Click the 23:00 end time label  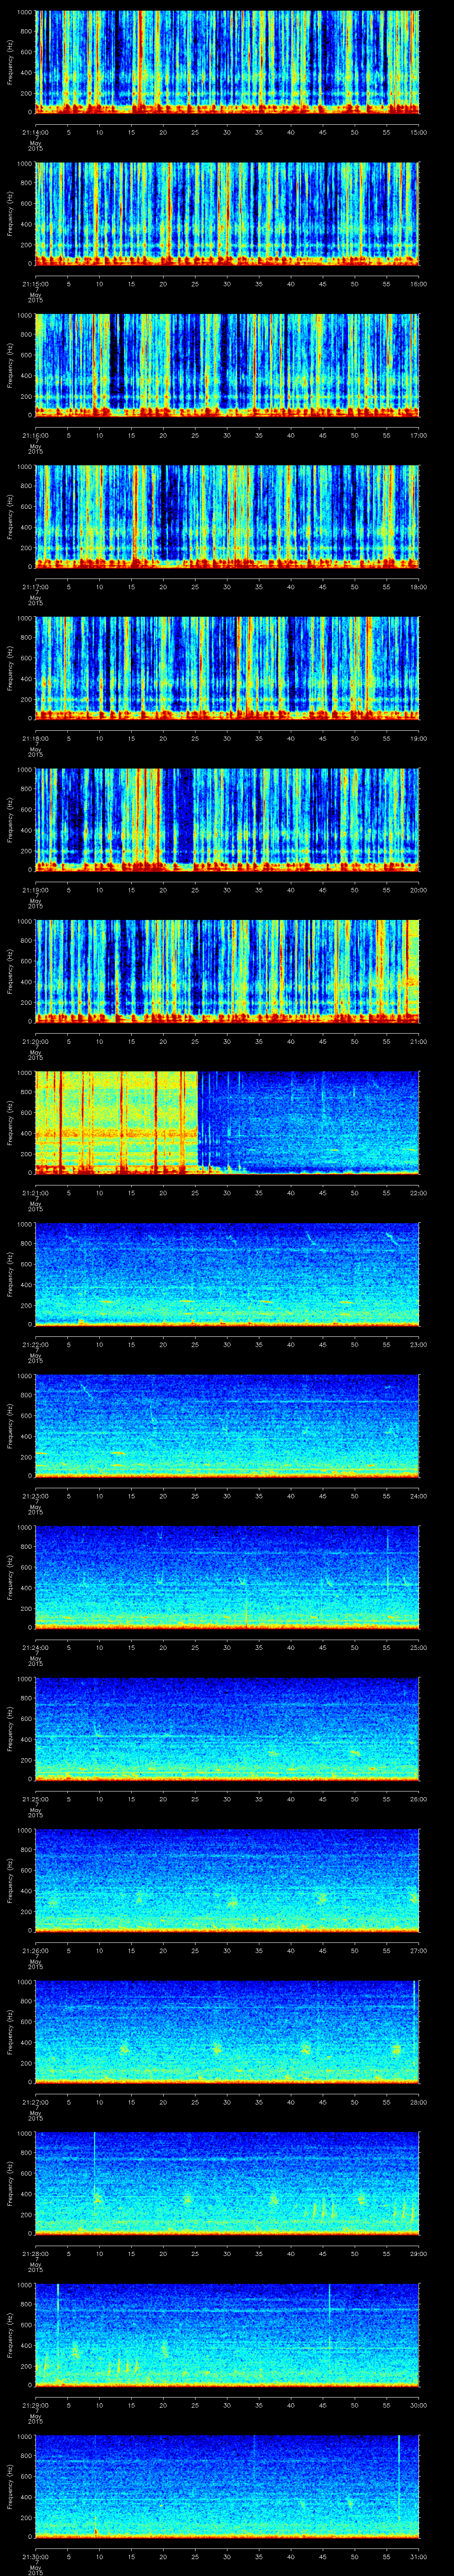[x=419, y=1344]
